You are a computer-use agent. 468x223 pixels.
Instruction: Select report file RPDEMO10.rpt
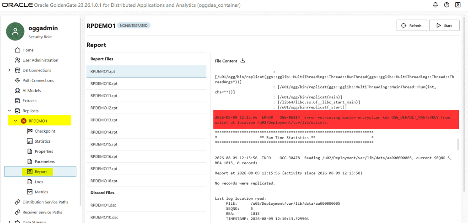point(146,83)
